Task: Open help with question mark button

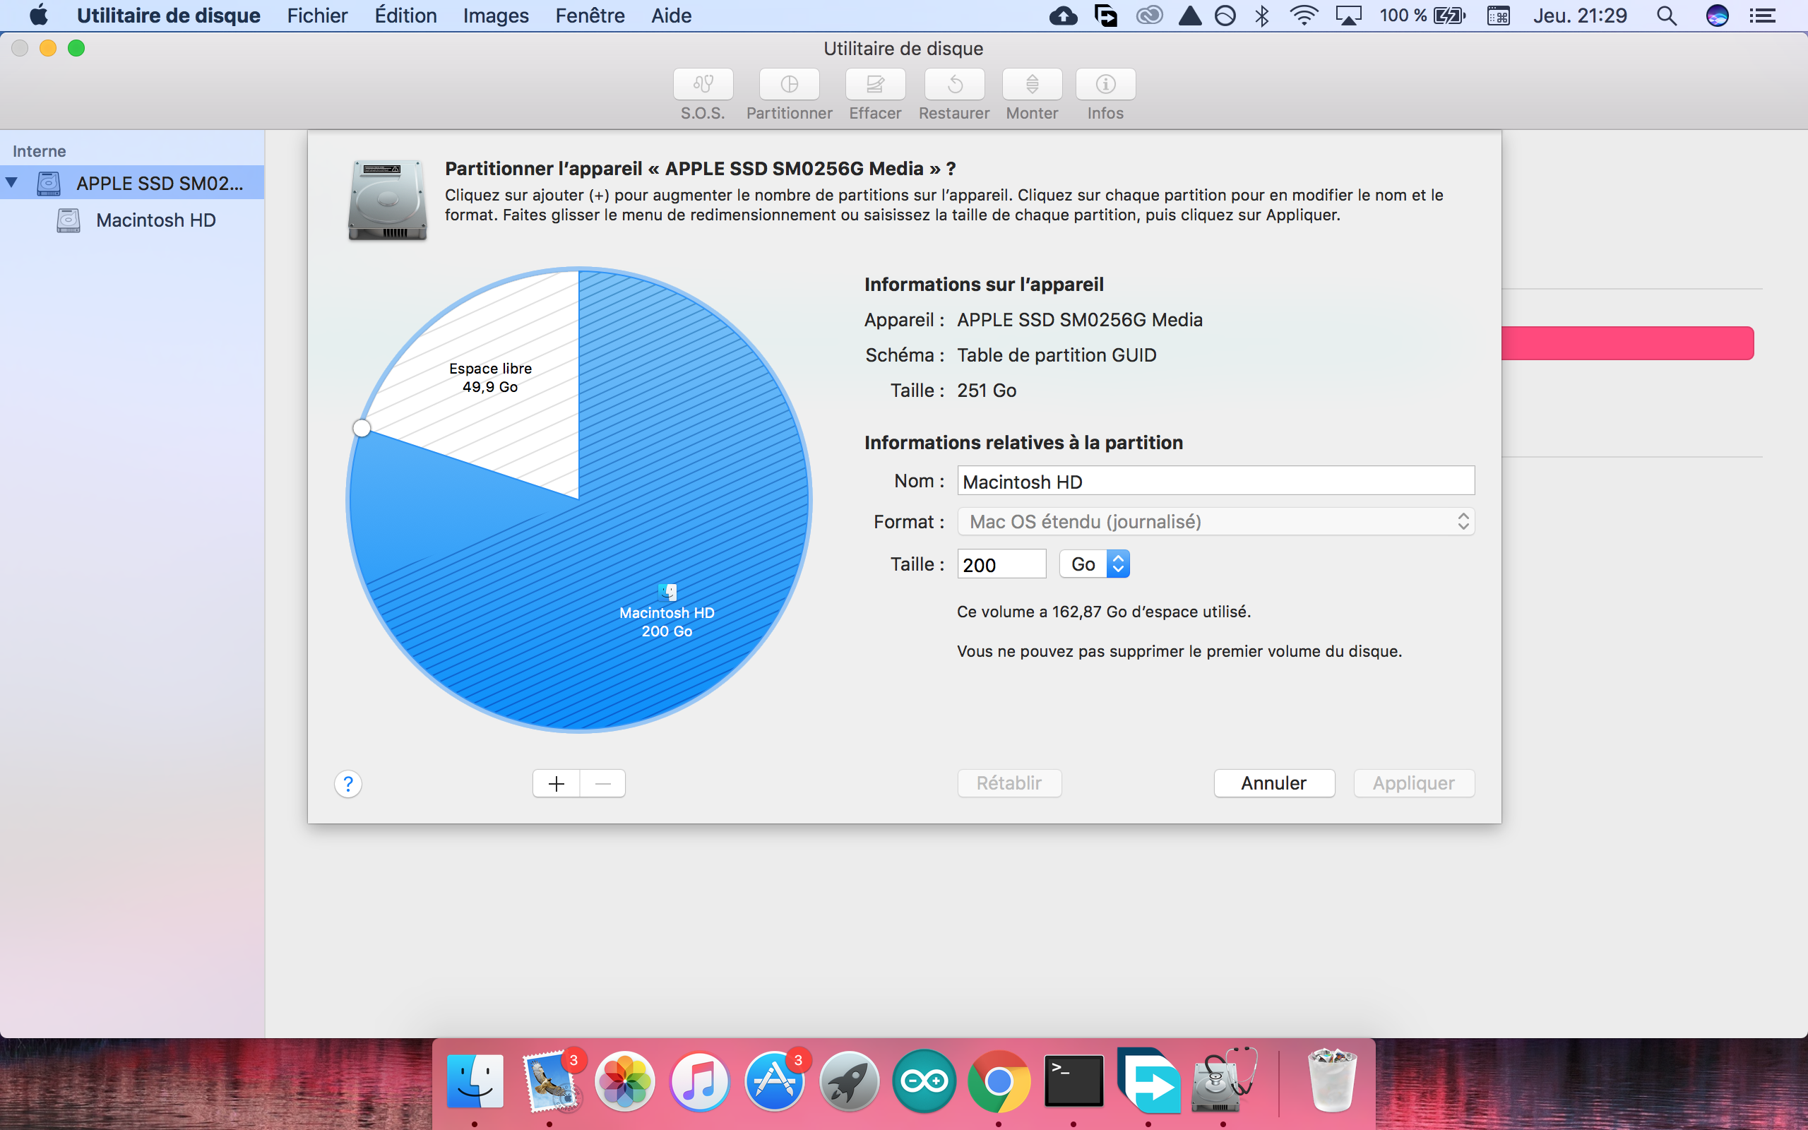Action: click(x=347, y=784)
